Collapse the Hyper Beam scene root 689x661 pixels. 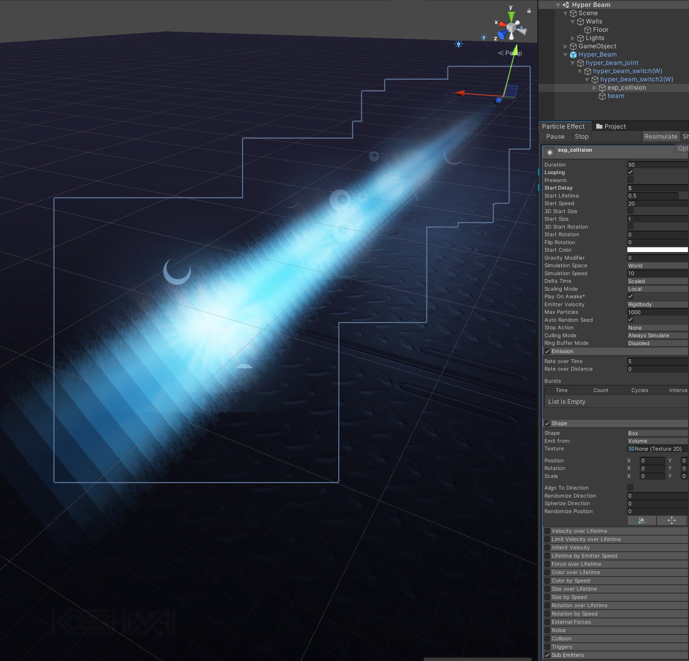tap(558, 5)
